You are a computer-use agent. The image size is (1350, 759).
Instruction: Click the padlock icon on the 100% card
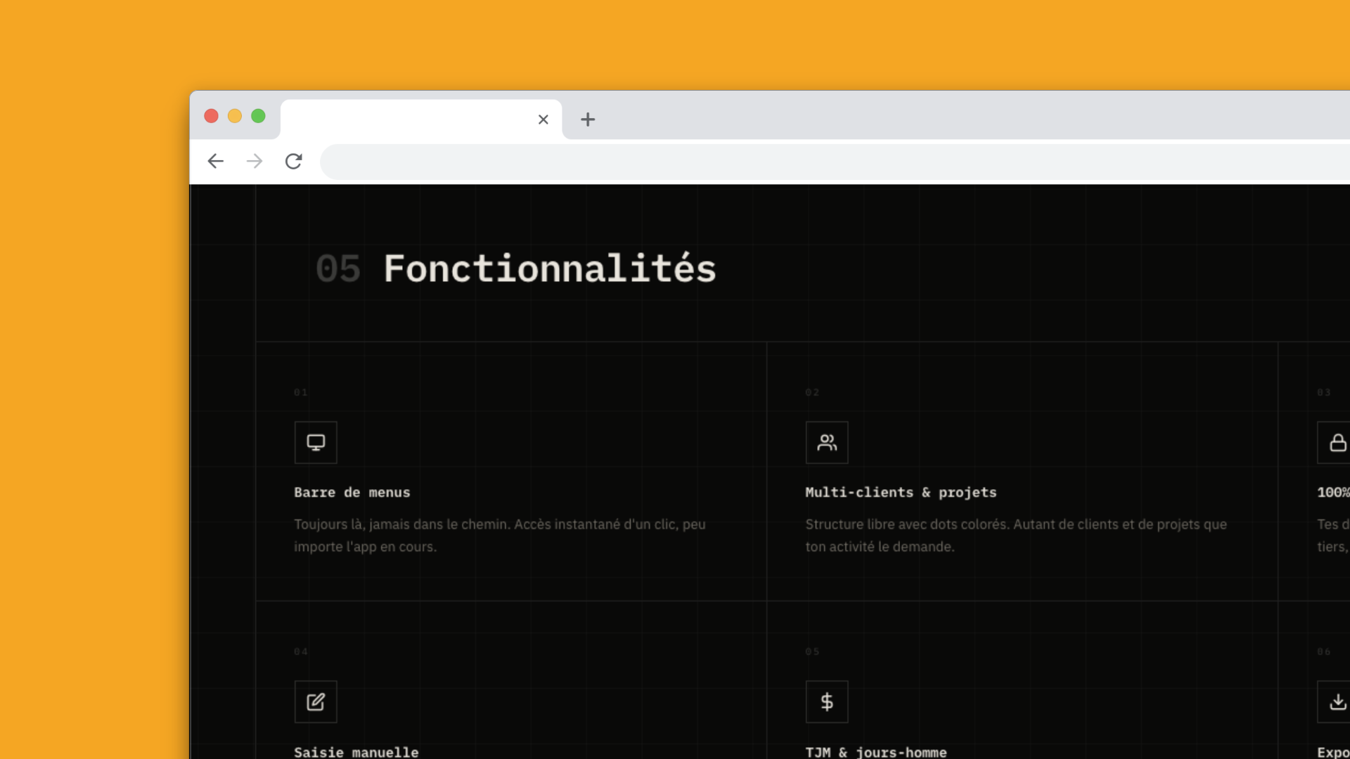1337,442
